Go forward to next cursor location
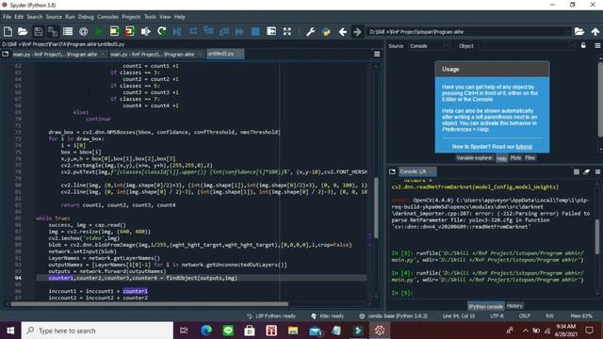The width and height of the screenshot is (603, 339). pyautogui.click(x=357, y=31)
